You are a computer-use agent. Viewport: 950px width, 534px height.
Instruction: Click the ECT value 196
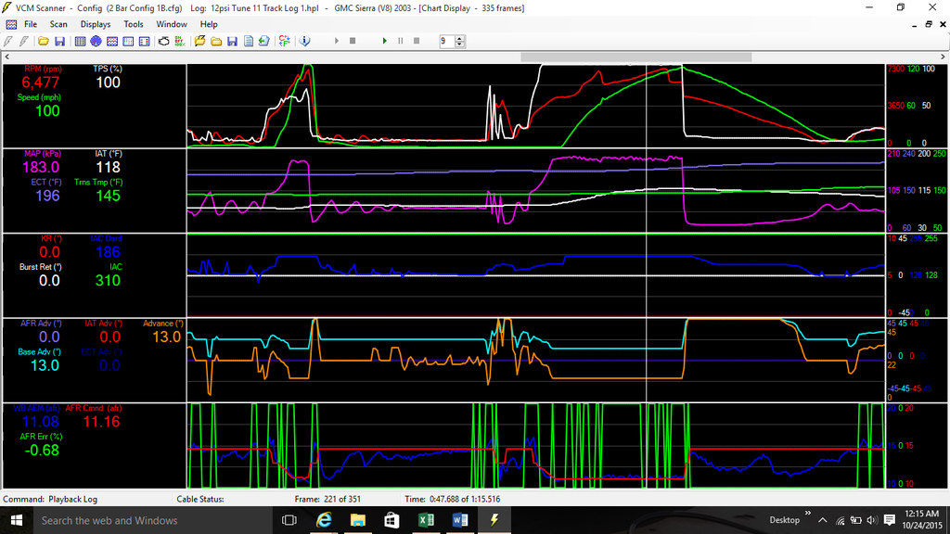click(x=47, y=196)
